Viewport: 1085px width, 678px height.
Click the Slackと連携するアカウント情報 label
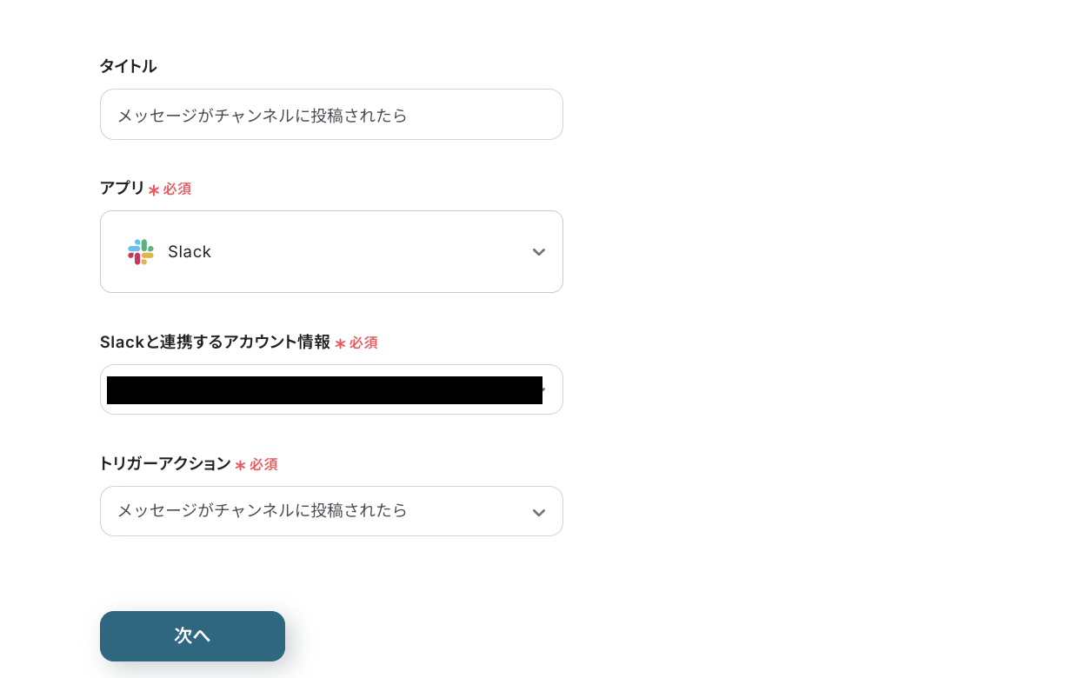pyautogui.click(x=214, y=342)
